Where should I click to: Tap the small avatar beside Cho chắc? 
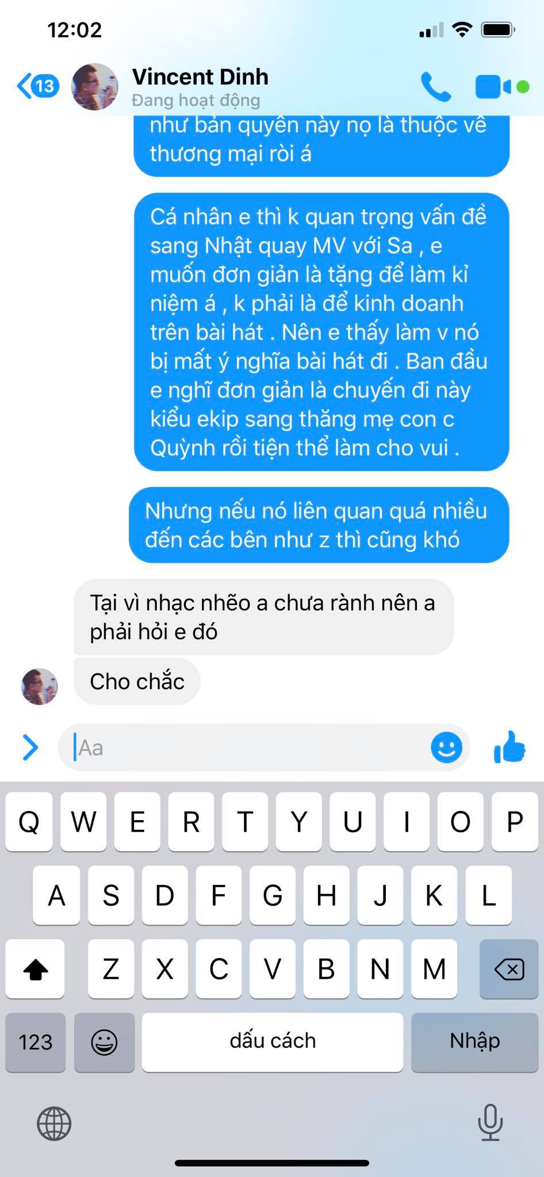(40, 686)
